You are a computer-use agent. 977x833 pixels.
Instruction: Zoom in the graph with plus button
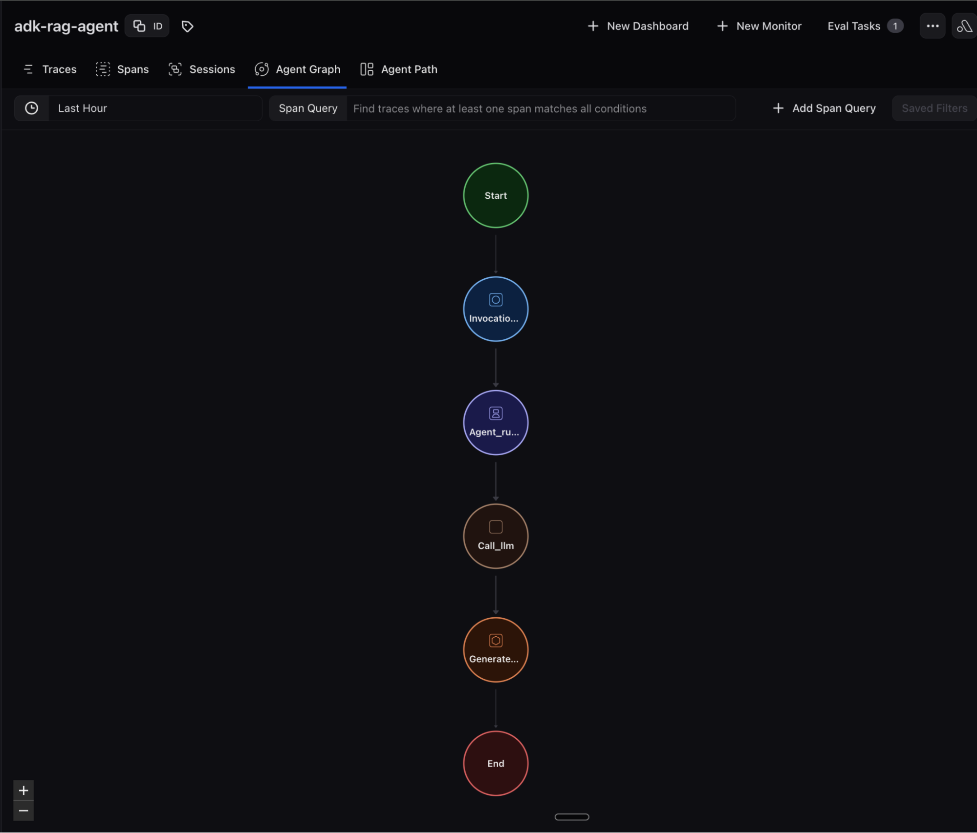click(23, 791)
